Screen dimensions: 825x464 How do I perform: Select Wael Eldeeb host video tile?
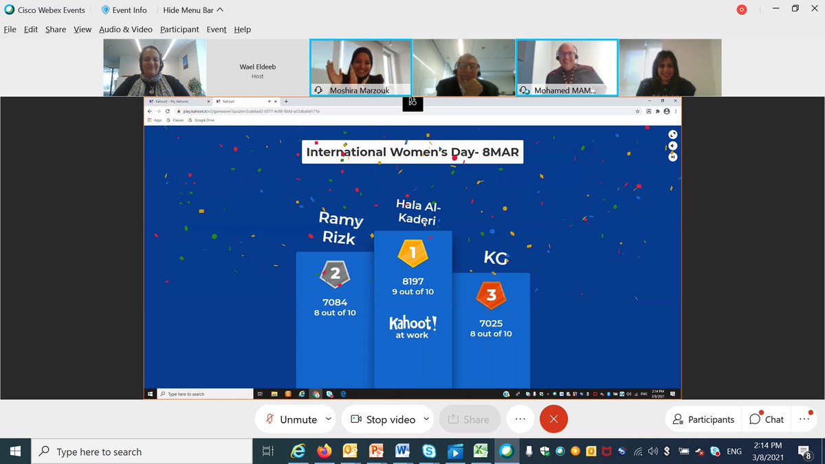pos(257,67)
